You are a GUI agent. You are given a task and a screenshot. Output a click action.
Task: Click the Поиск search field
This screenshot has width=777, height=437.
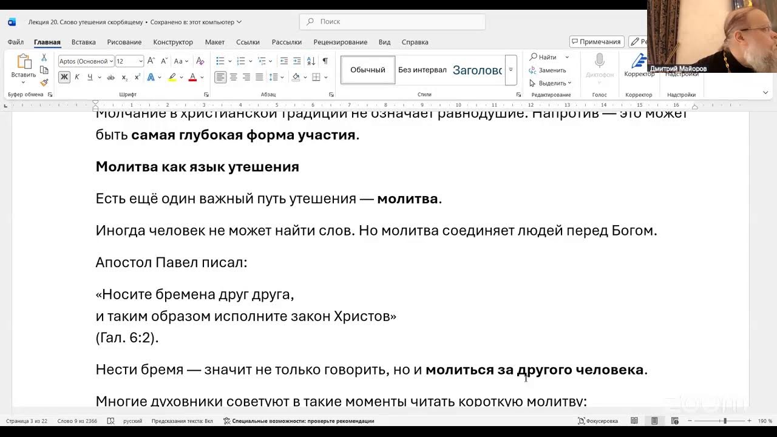(x=392, y=21)
